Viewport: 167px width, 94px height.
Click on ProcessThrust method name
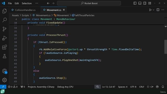click(56, 35)
